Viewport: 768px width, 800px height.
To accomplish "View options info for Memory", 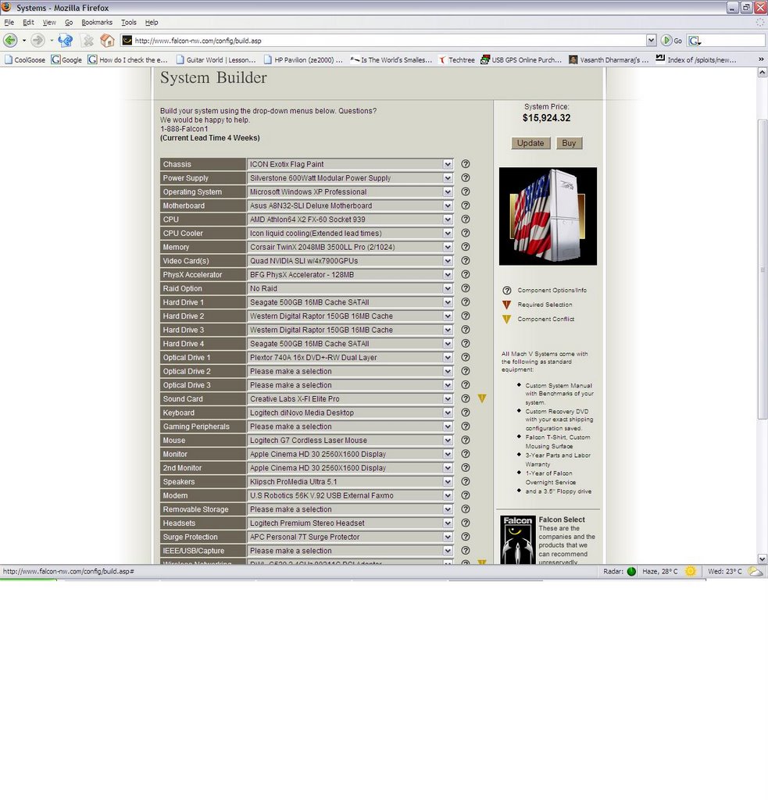I will click(466, 247).
